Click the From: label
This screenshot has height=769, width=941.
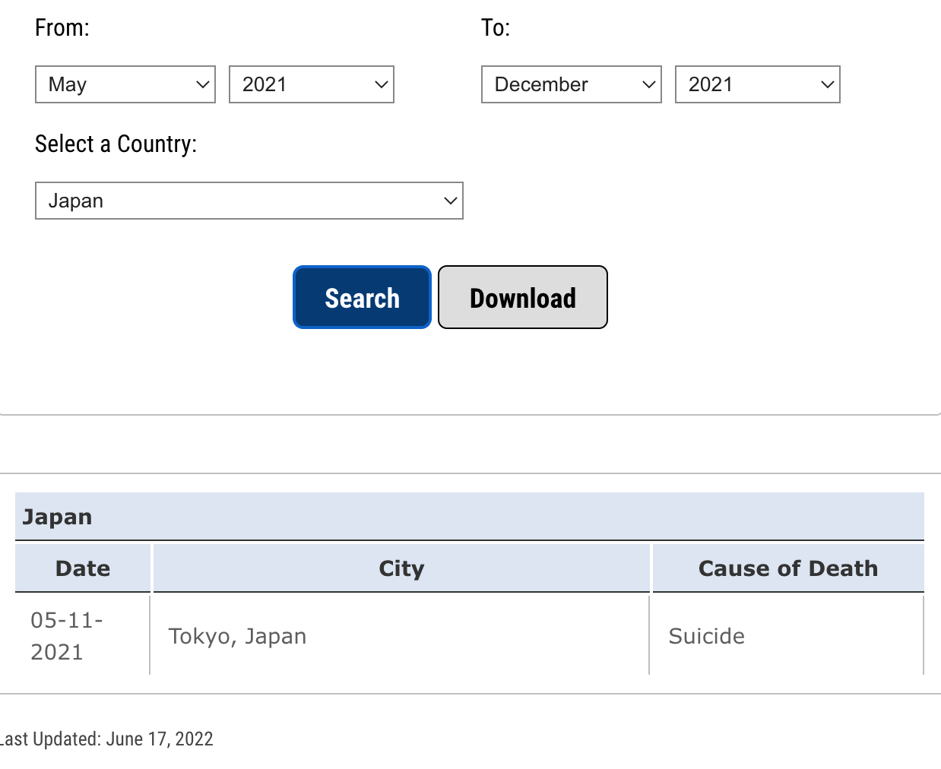(62, 28)
